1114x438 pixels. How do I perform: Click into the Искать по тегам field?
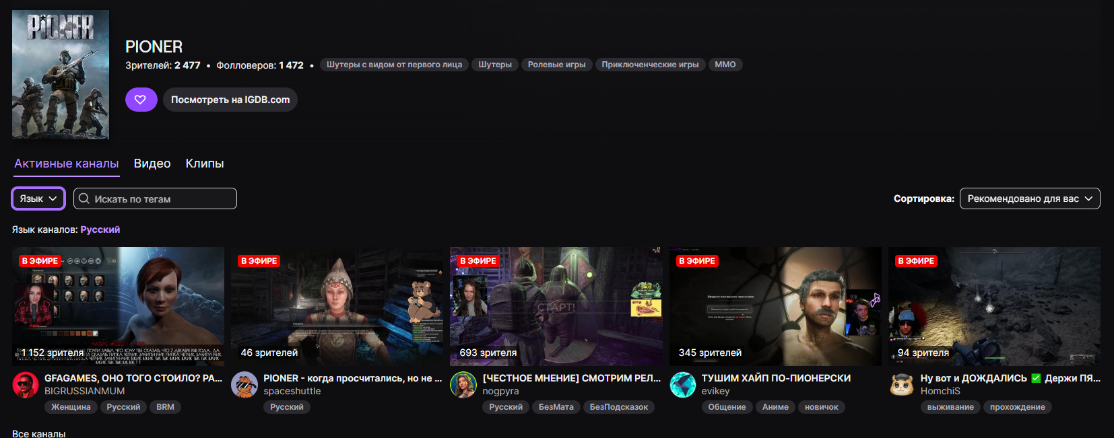(155, 198)
